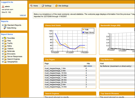Image resolution: width=135 pixels, height=98 pixels.
Task: Click the Traffic folder icon
Action: [5, 43]
